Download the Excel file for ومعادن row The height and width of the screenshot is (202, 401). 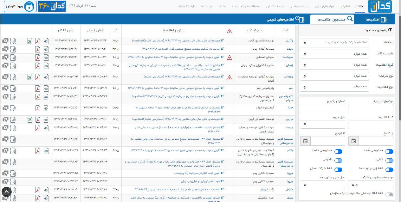click(x=29, y=77)
